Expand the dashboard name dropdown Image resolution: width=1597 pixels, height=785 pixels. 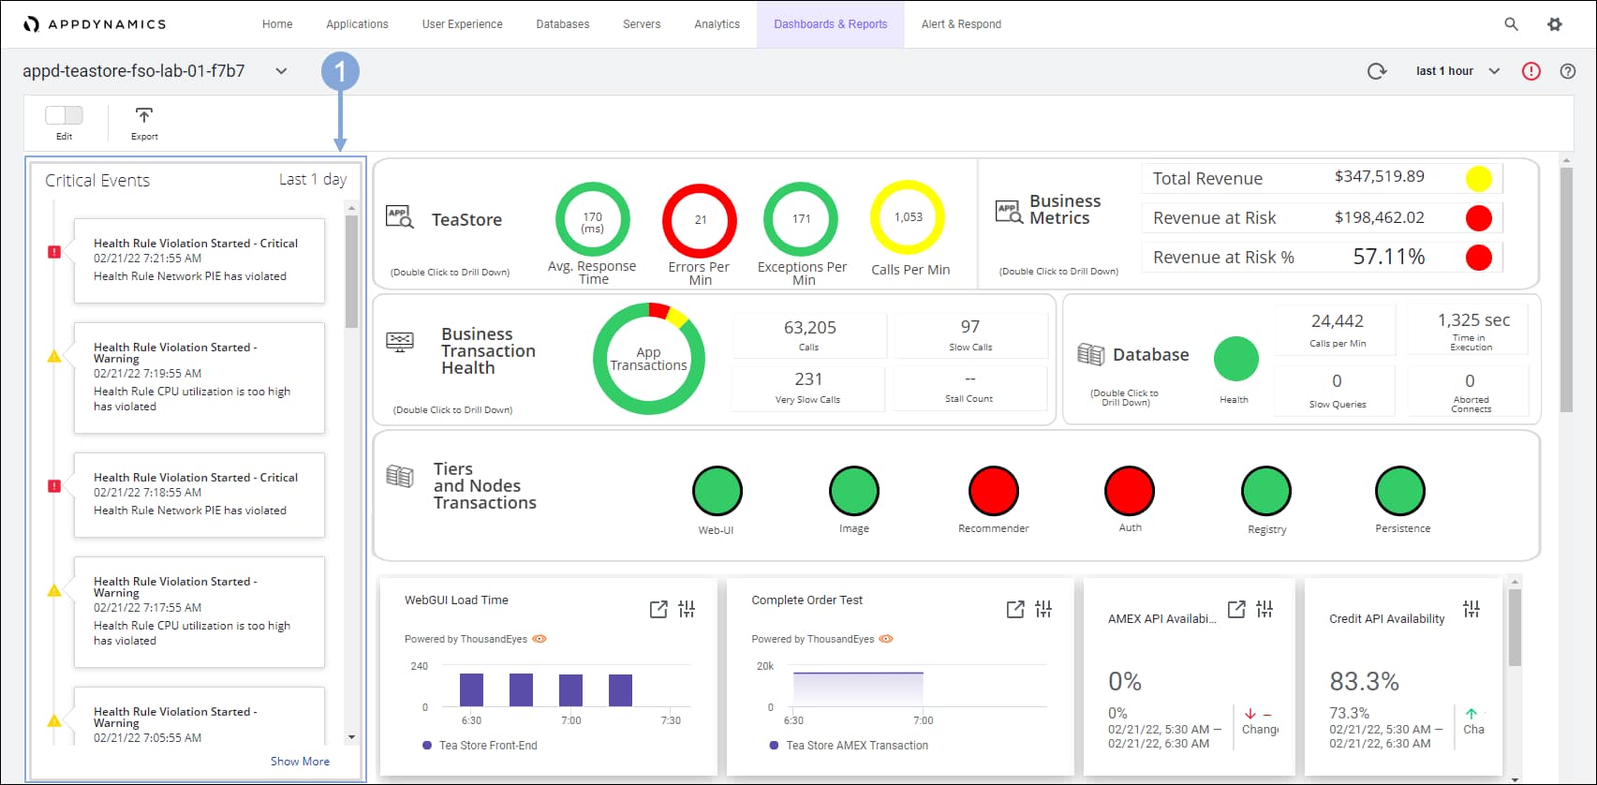281,71
